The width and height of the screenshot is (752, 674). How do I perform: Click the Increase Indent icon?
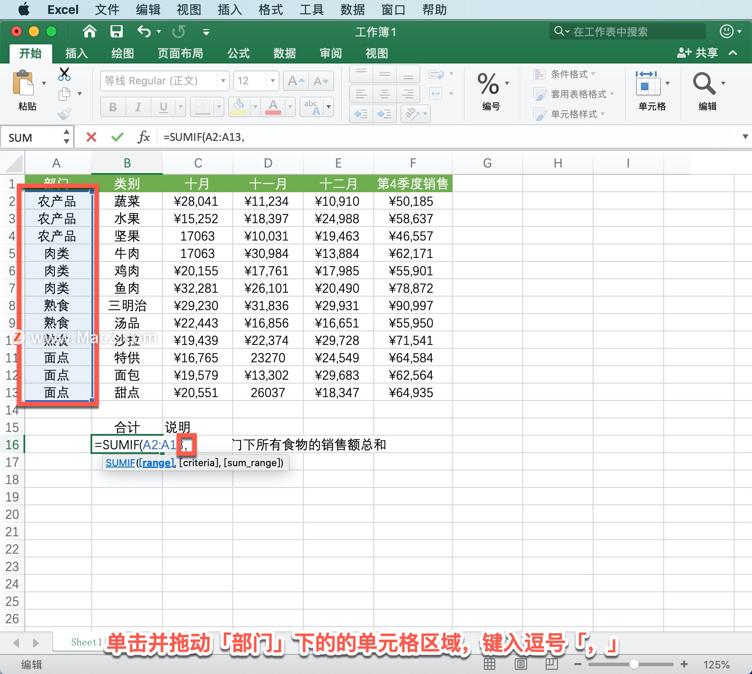pos(385,114)
